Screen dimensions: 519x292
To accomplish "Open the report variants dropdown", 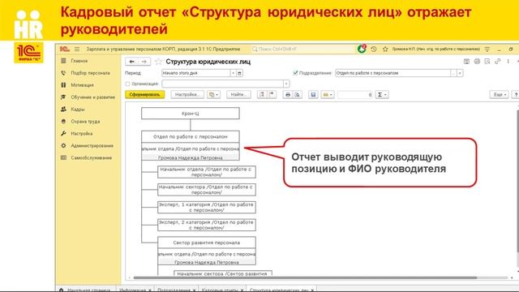I will [x=213, y=95].
